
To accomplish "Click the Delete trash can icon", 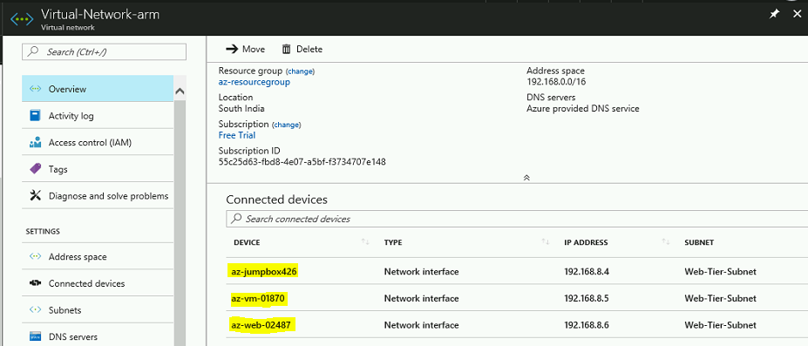I will click(x=286, y=49).
